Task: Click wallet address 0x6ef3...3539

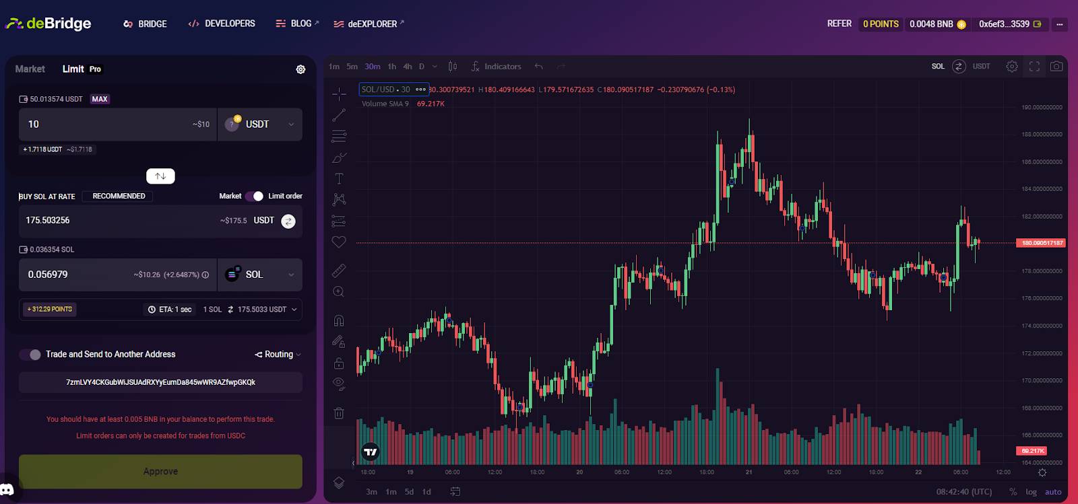Action: pos(1010,24)
